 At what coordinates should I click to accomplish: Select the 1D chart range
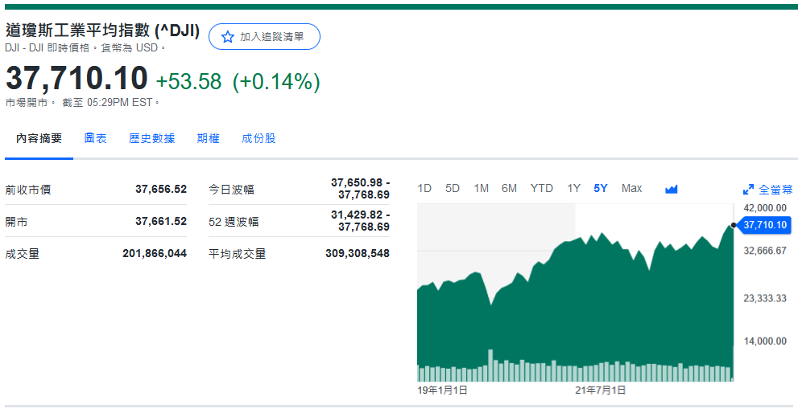tap(424, 188)
